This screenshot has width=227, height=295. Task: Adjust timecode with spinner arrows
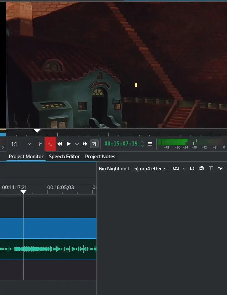142,144
